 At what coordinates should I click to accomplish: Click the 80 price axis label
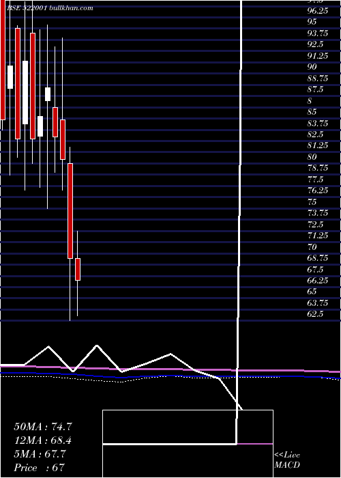click(312, 157)
